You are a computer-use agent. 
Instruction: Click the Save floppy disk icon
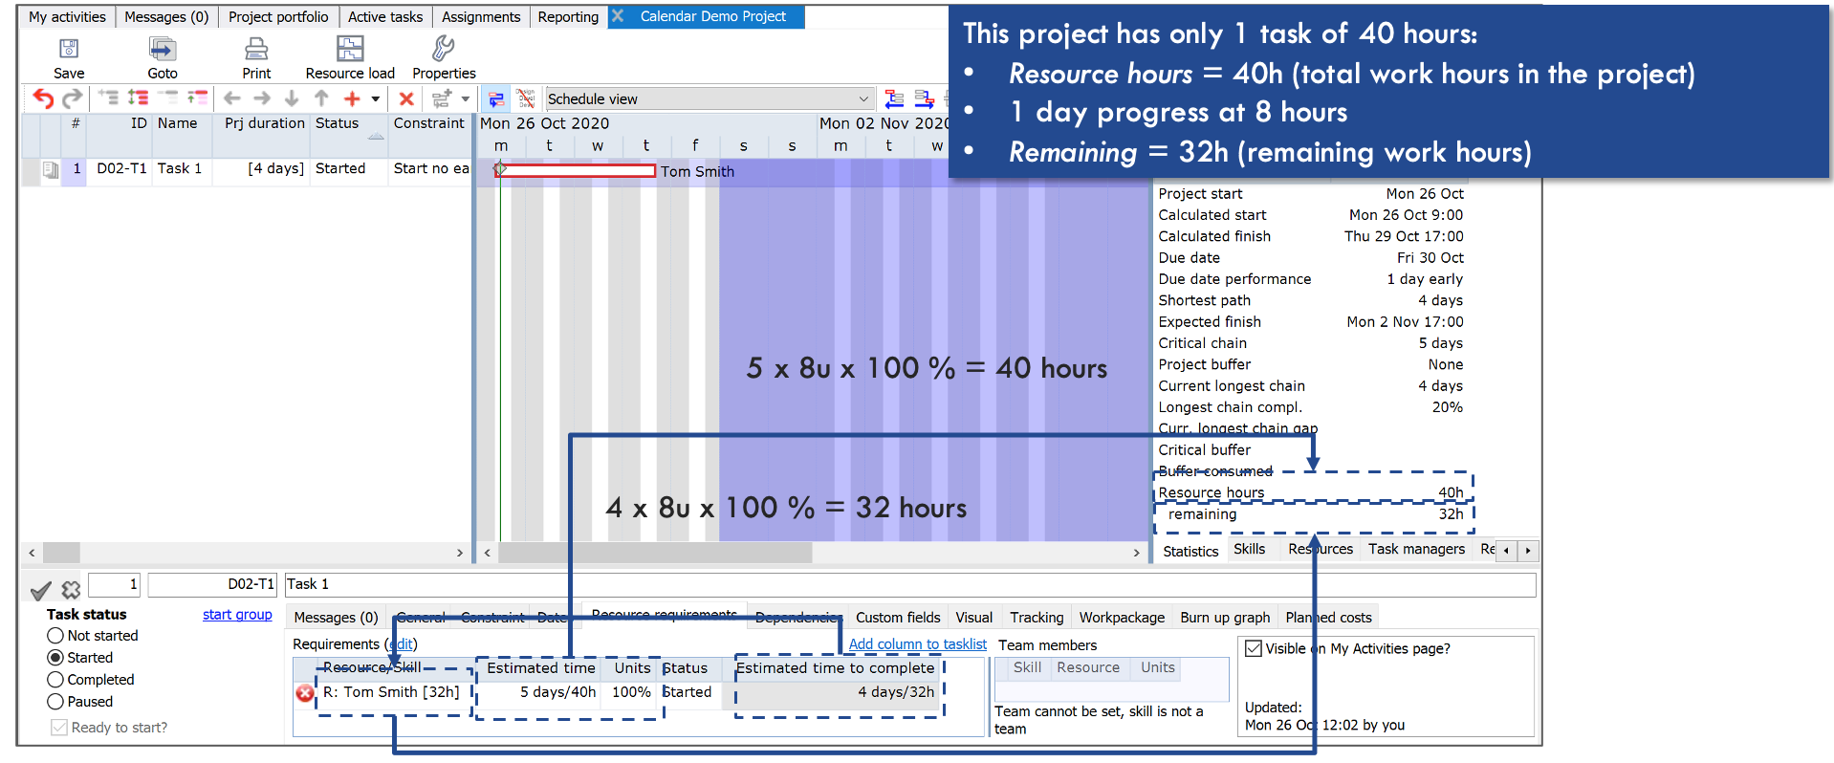pyautogui.click(x=68, y=49)
